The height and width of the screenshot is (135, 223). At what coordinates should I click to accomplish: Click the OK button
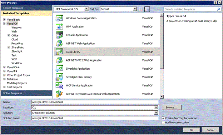tap(192, 130)
